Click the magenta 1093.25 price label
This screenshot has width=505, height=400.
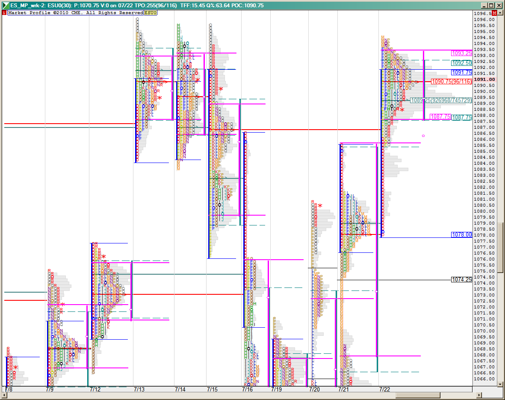461,53
